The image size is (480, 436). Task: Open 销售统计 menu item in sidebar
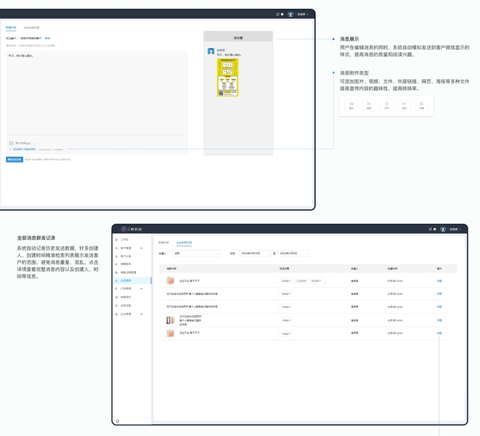point(126,297)
